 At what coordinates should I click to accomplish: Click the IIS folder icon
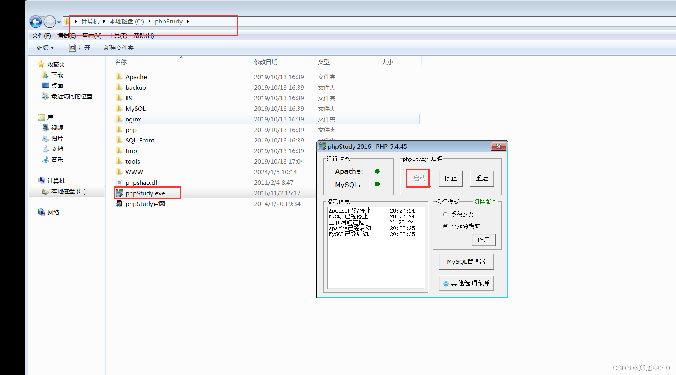click(x=119, y=97)
